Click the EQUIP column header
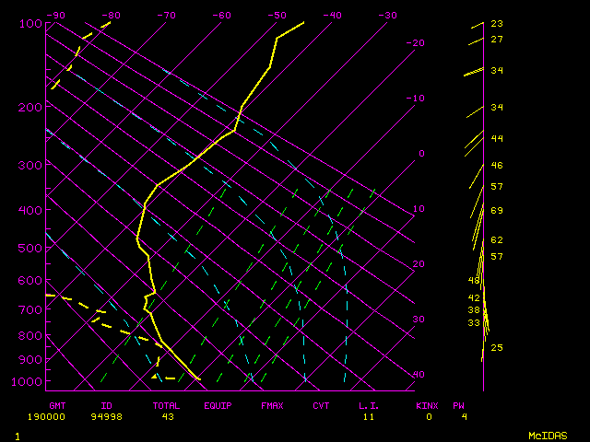 218,405
